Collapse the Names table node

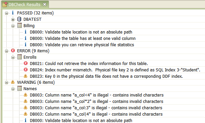pos(13,89)
